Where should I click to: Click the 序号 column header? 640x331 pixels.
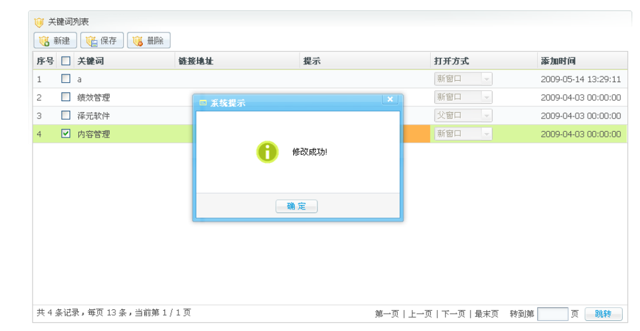(45, 60)
